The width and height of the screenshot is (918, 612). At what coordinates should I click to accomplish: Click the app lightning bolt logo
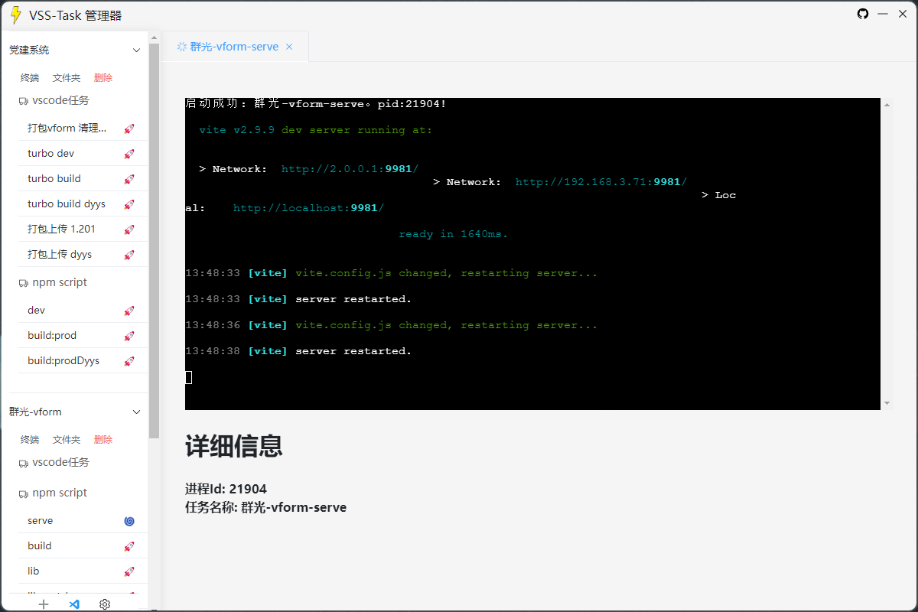pyautogui.click(x=15, y=15)
